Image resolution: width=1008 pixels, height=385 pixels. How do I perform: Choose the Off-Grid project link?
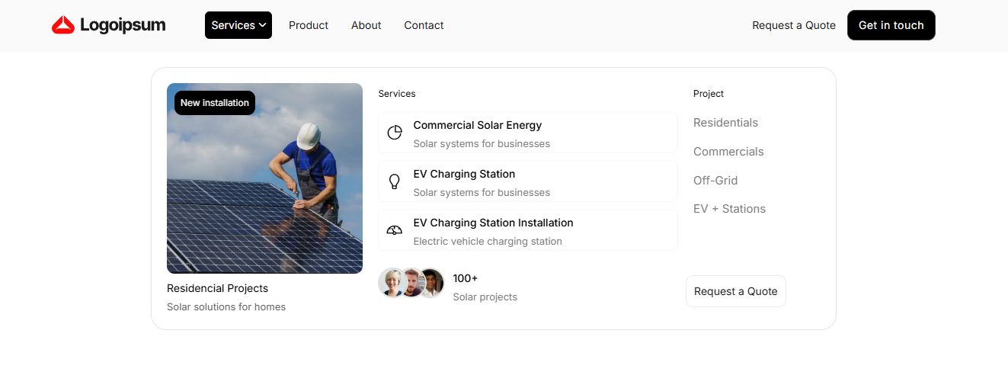tap(715, 181)
